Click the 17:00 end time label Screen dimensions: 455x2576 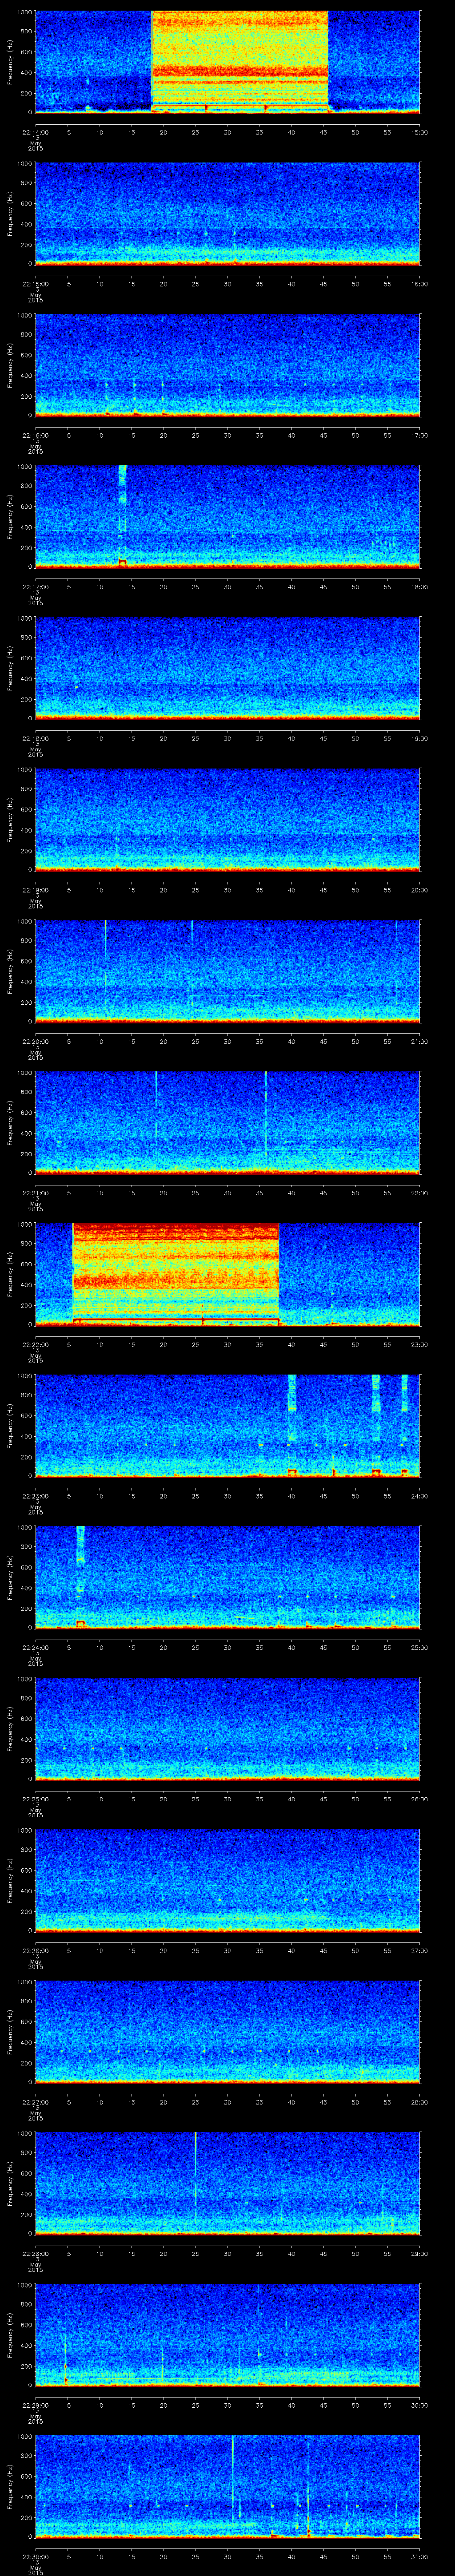coord(419,434)
